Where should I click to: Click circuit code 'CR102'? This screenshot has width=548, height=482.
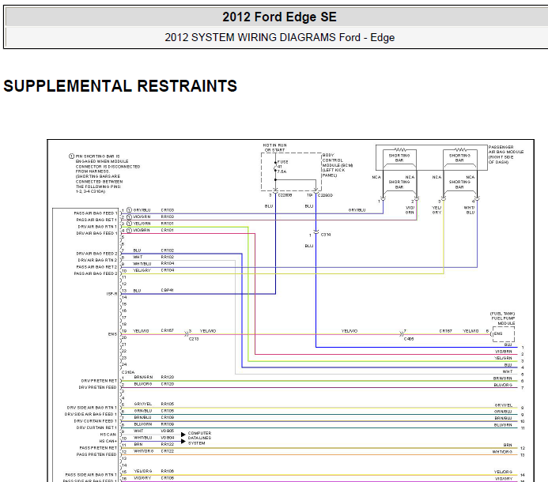(168, 250)
